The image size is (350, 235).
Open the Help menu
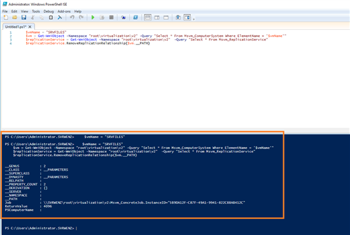point(78,11)
